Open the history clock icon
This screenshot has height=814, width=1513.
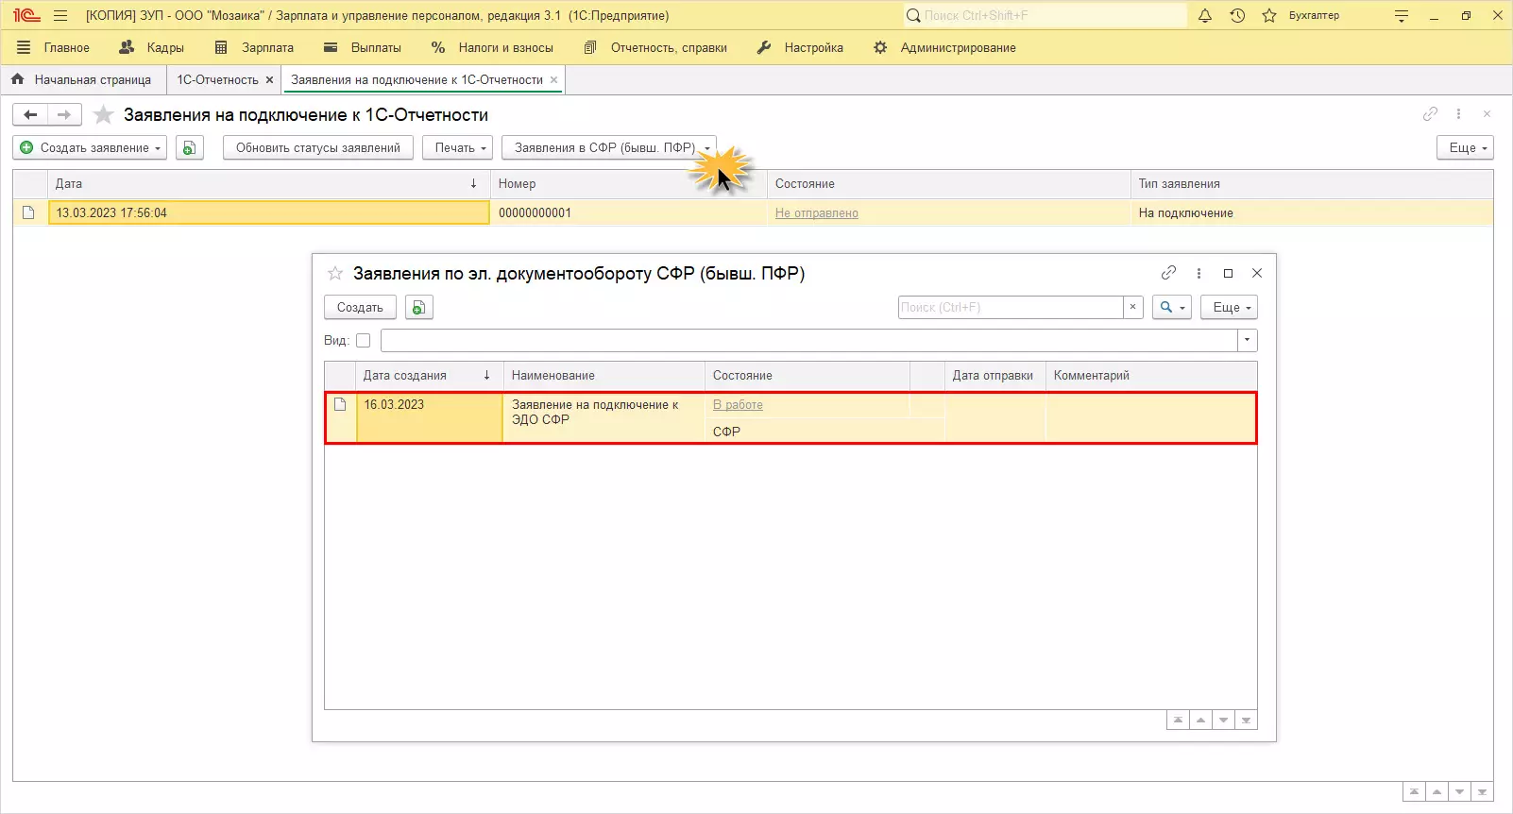(x=1237, y=15)
